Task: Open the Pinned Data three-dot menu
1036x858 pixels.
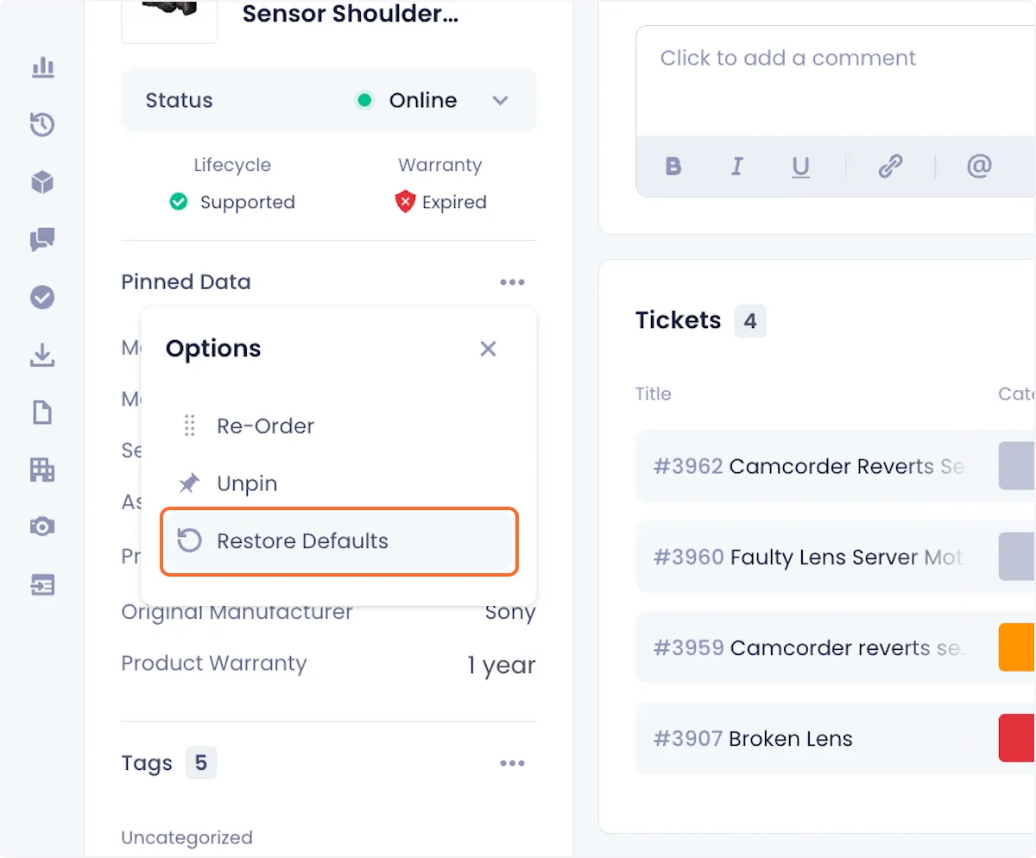Action: [x=512, y=282]
